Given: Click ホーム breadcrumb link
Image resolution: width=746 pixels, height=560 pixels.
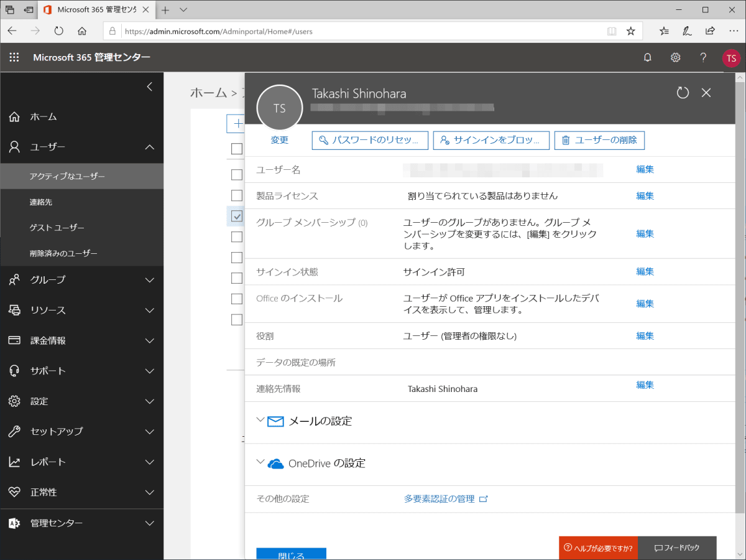Looking at the screenshot, I should [208, 93].
